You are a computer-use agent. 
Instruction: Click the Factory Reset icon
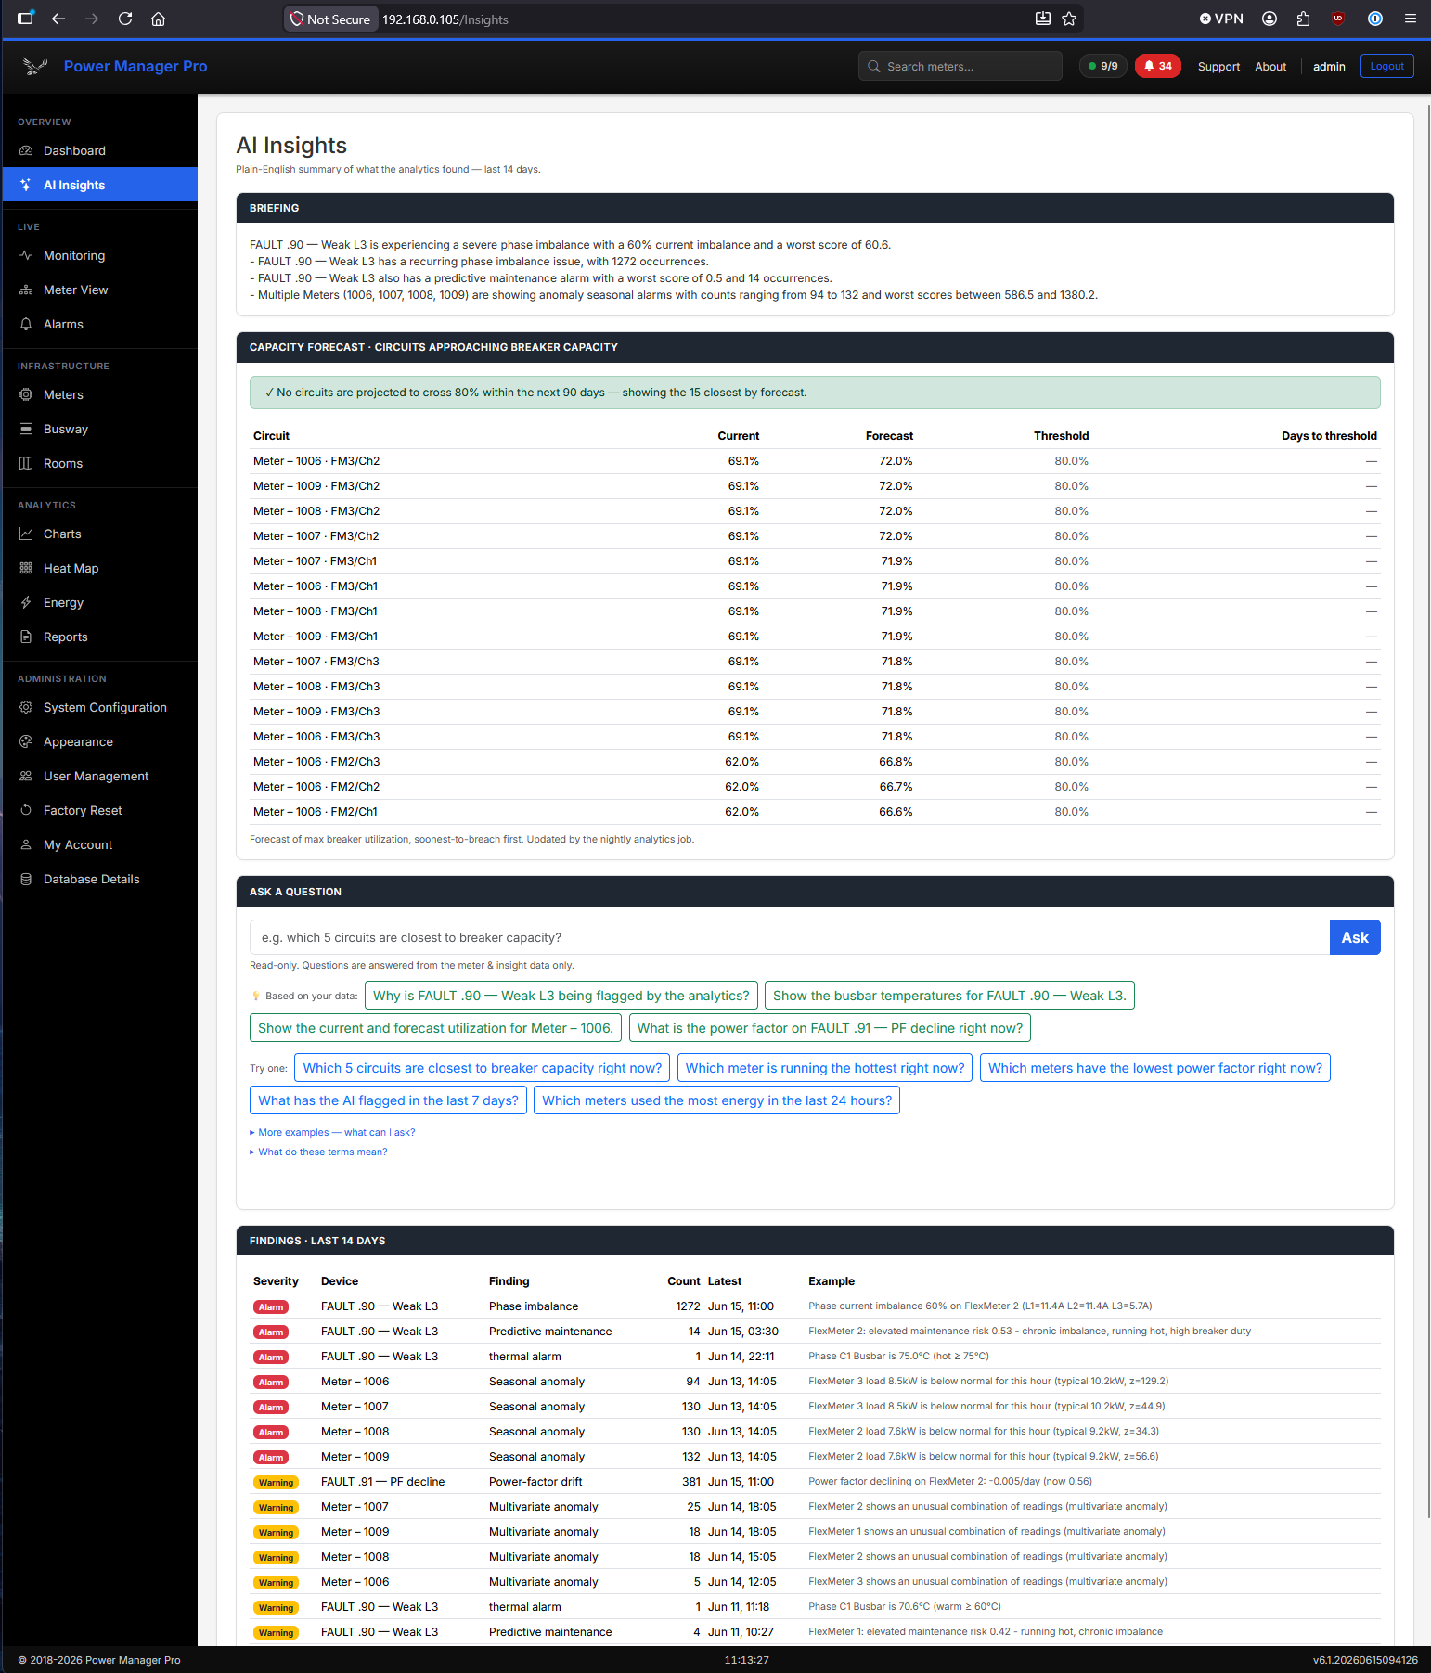[26, 810]
